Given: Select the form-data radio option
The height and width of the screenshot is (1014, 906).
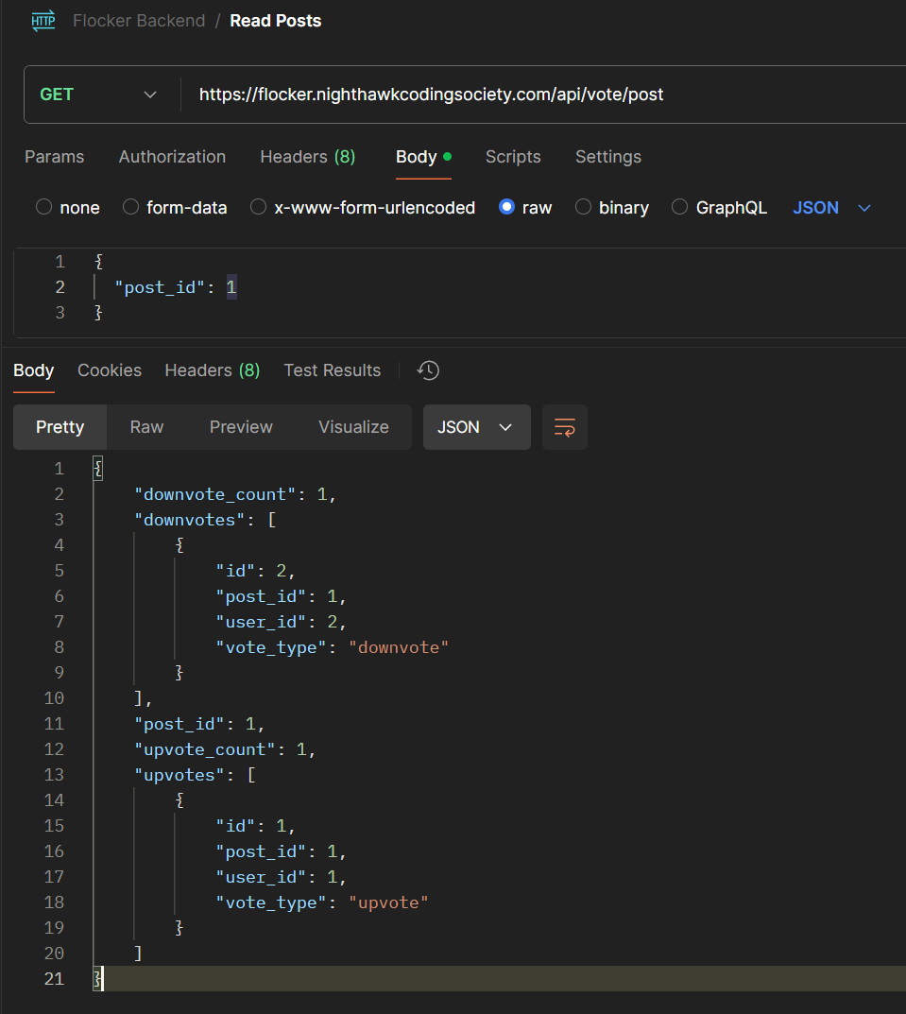Looking at the screenshot, I should (131, 208).
